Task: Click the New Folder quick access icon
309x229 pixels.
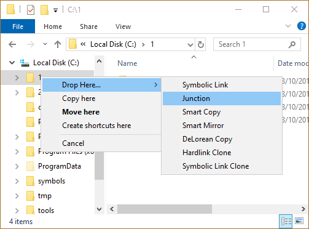Action: [44, 10]
